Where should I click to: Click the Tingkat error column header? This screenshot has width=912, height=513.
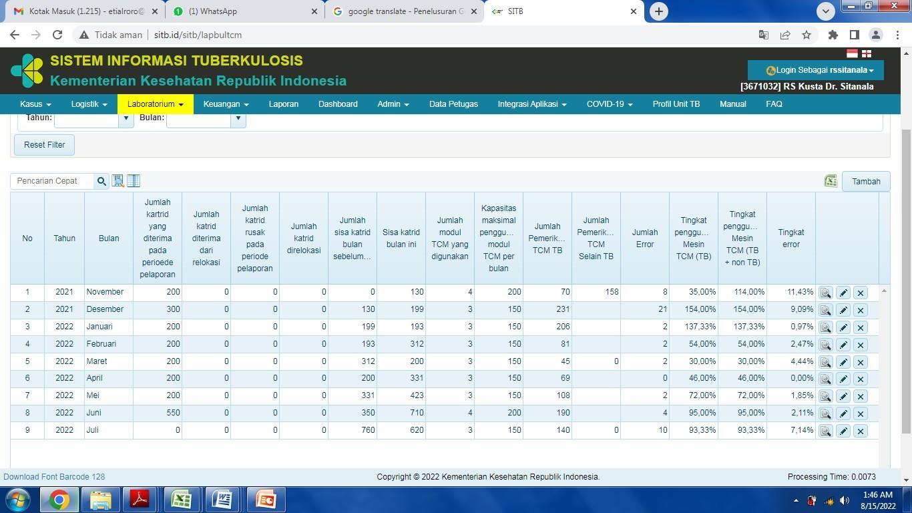click(x=791, y=238)
